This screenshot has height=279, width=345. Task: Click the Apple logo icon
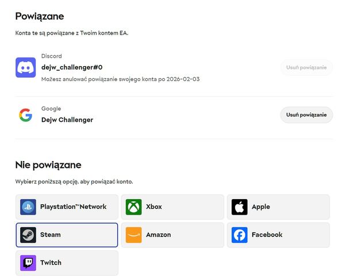239,207
